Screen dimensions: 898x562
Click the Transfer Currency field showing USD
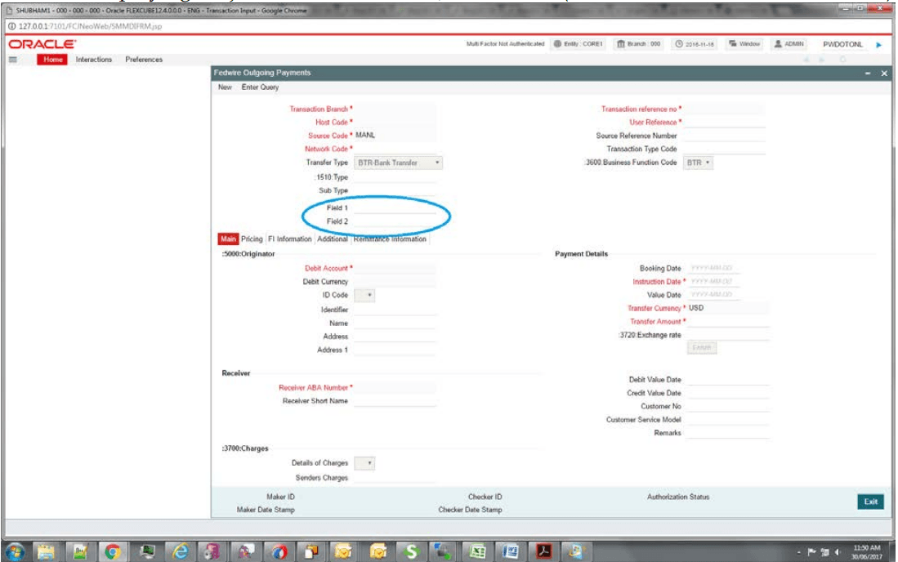coord(728,308)
